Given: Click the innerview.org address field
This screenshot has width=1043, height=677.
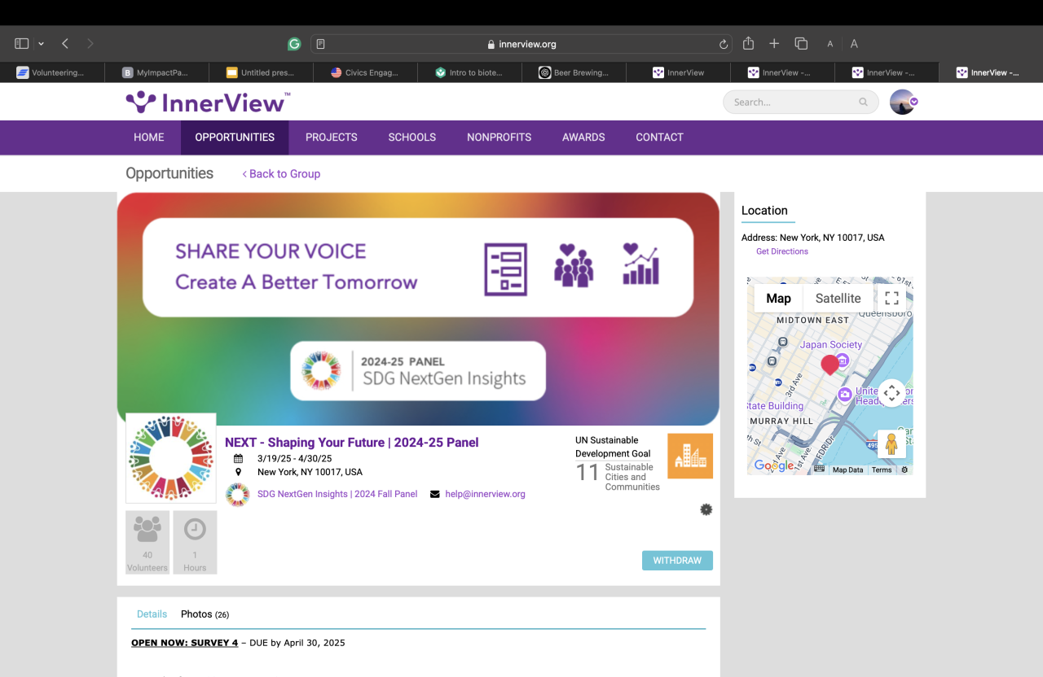Looking at the screenshot, I should click(x=521, y=44).
